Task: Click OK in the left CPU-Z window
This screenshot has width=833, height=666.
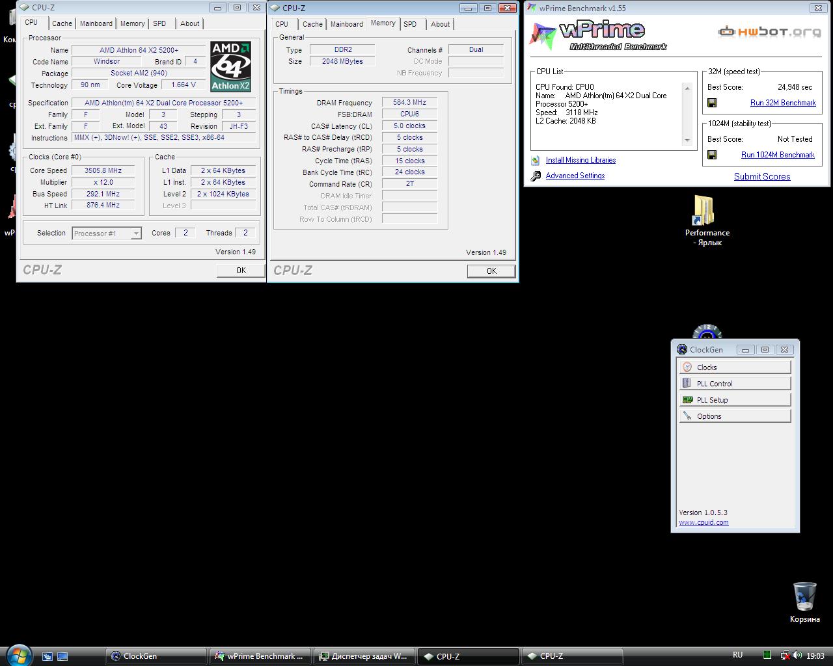Action: coord(241,271)
